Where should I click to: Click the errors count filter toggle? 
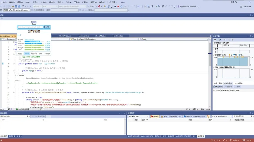tap(155, 116)
